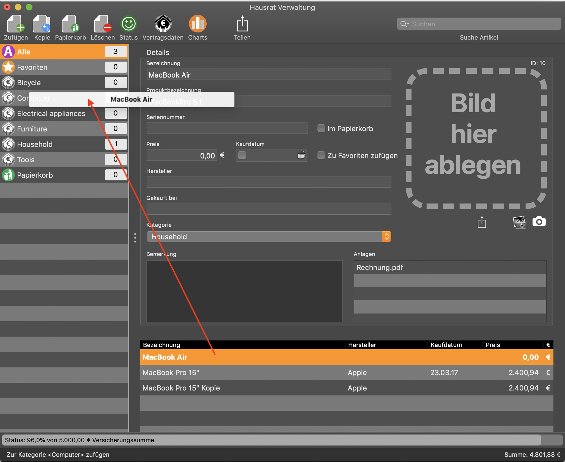This screenshot has width=565, height=462.
Task: Select the Tools category
Action: click(x=64, y=159)
